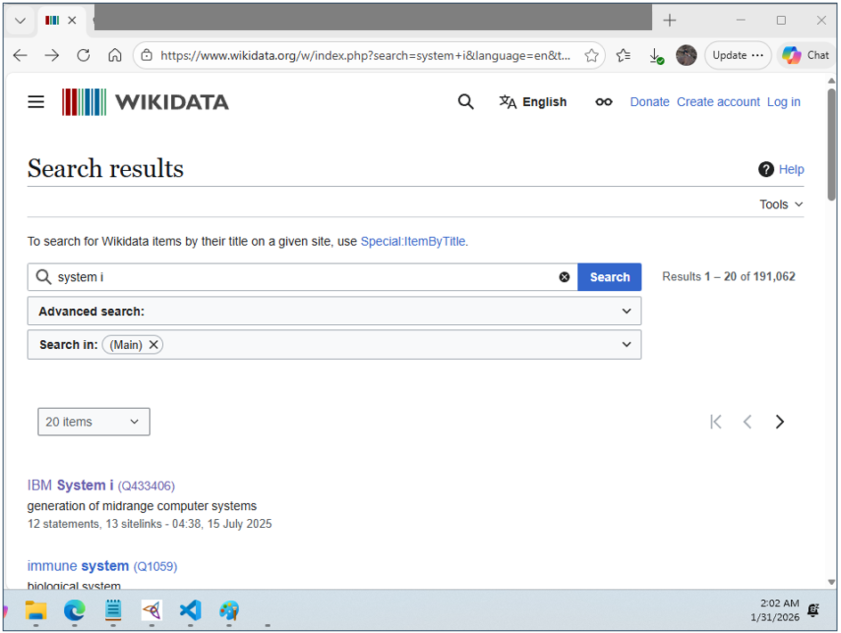Open the 20 items per page dropdown
Screen dimensions: 841x633
(94, 422)
